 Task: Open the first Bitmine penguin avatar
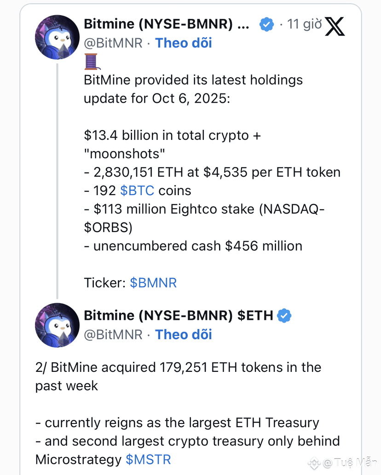[58, 37]
